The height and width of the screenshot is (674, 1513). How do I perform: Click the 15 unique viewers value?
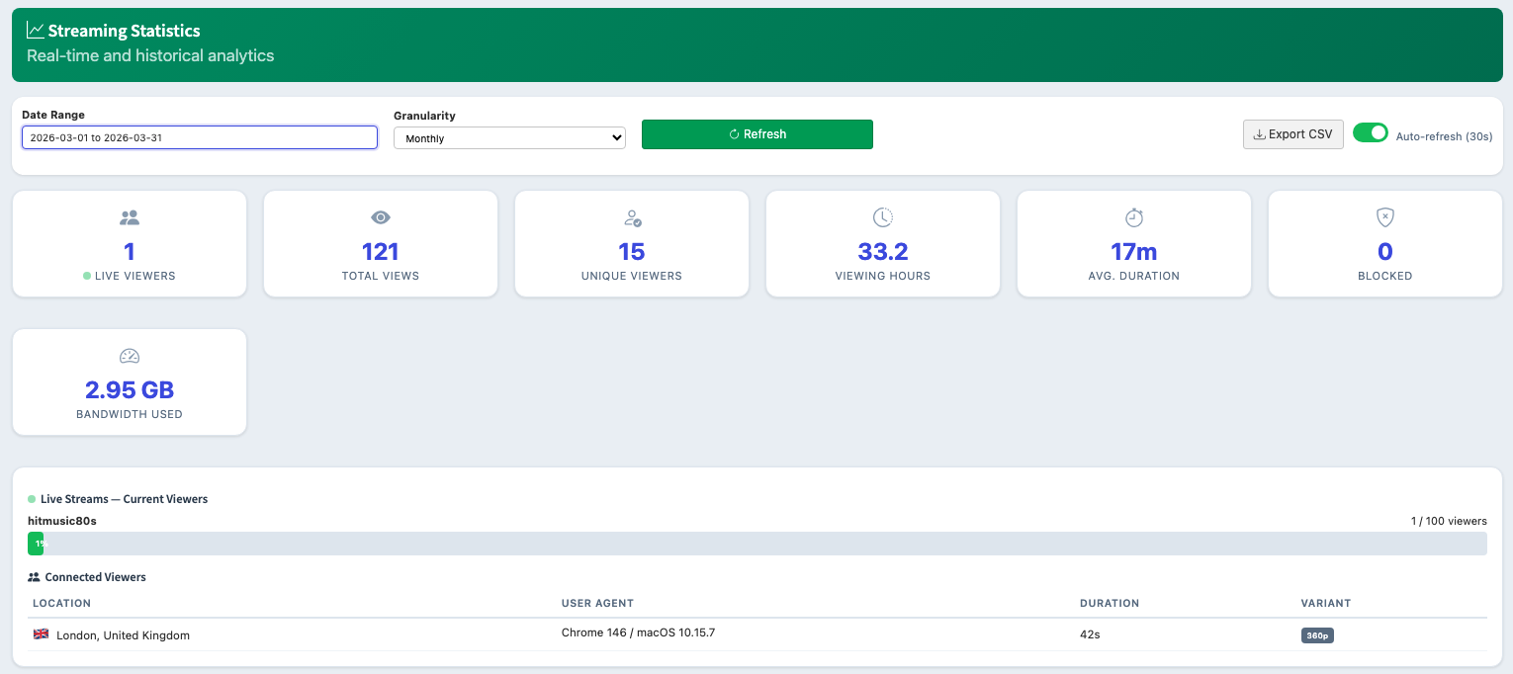tap(632, 252)
